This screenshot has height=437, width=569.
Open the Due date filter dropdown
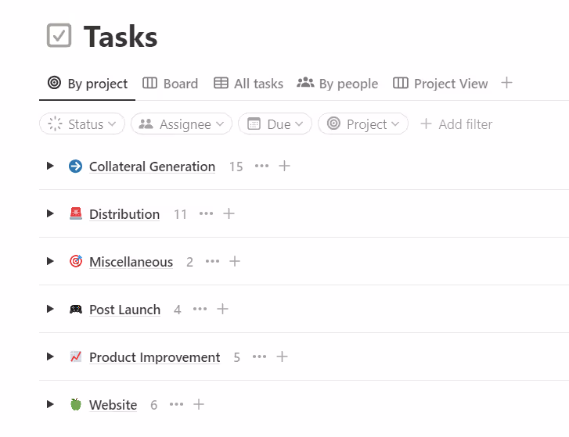[275, 124]
